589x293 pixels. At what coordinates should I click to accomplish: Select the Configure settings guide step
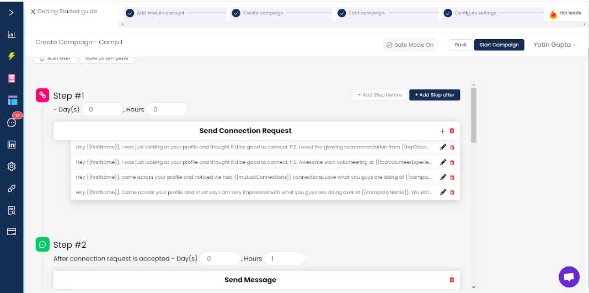pyautogui.click(x=492, y=13)
